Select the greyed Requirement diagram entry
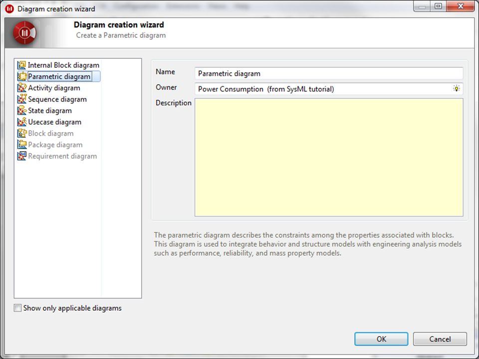The height and width of the screenshot is (359, 479). 63,156
